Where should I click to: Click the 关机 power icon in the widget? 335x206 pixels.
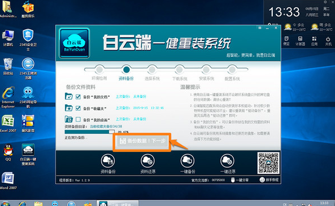328,41
